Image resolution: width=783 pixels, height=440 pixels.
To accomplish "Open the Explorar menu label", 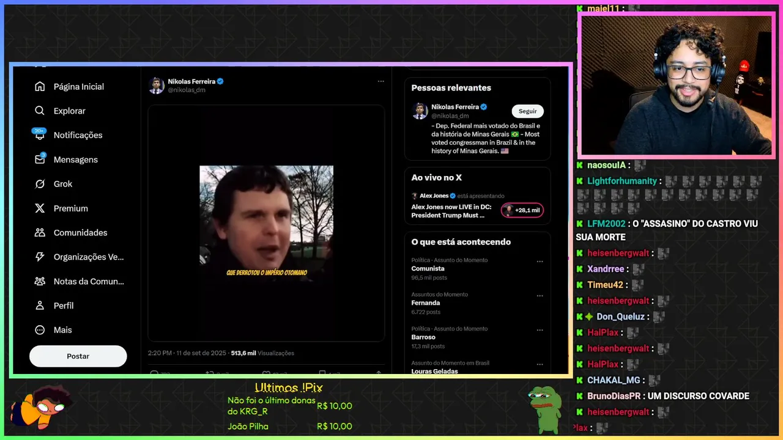I will tap(70, 111).
